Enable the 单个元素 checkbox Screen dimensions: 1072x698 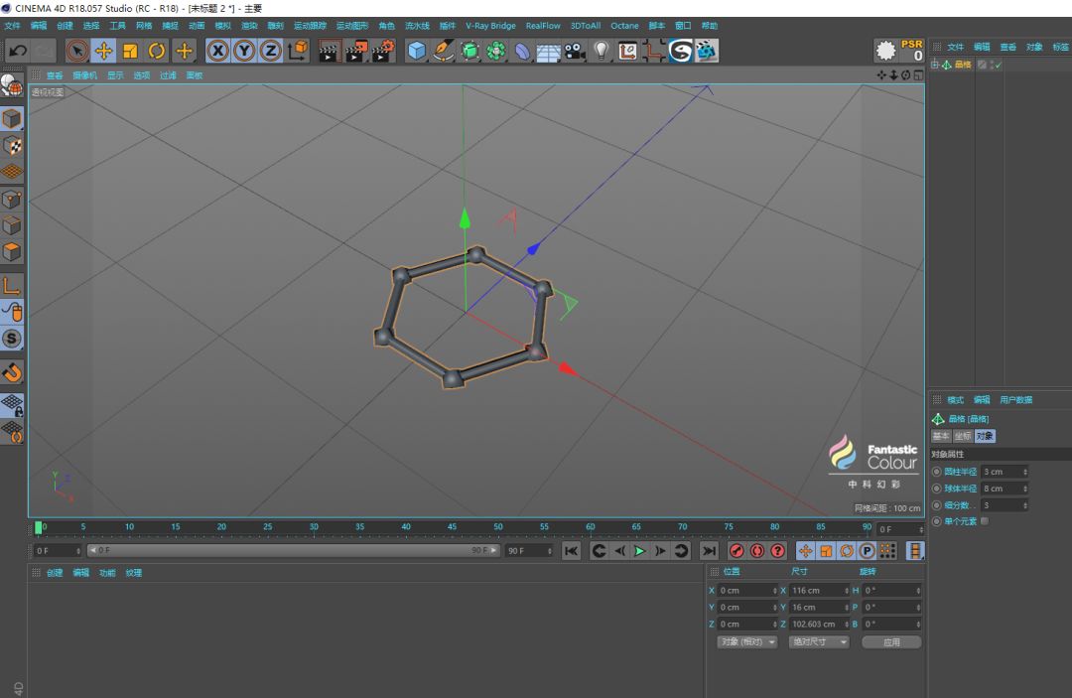[x=984, y=521]
